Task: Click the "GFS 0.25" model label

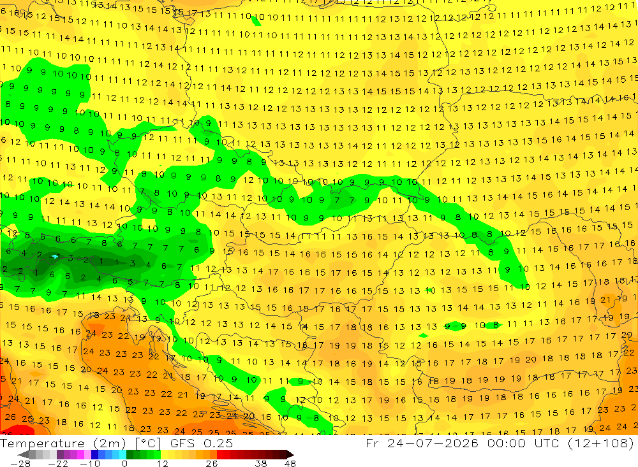Action: coord(202,443)
